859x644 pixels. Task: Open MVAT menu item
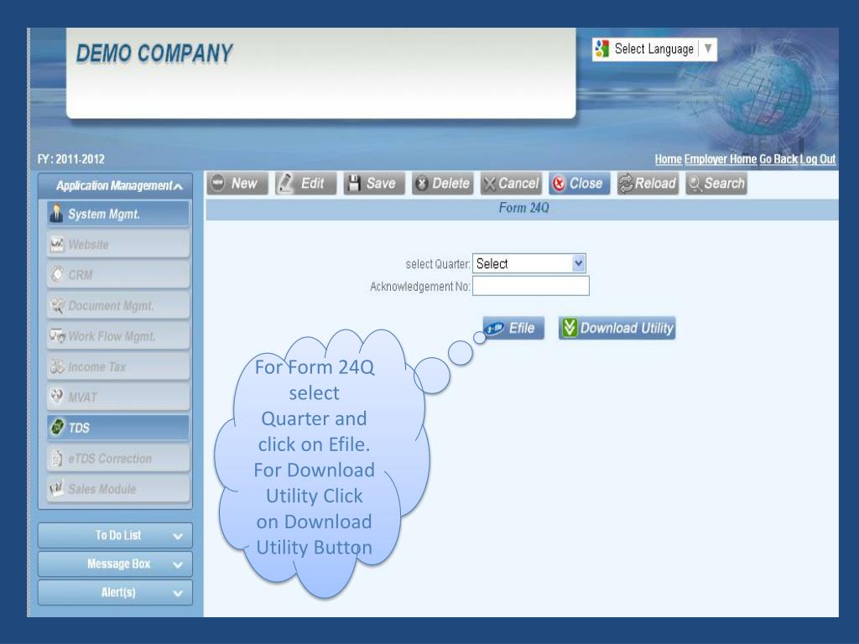coord(118,397)
